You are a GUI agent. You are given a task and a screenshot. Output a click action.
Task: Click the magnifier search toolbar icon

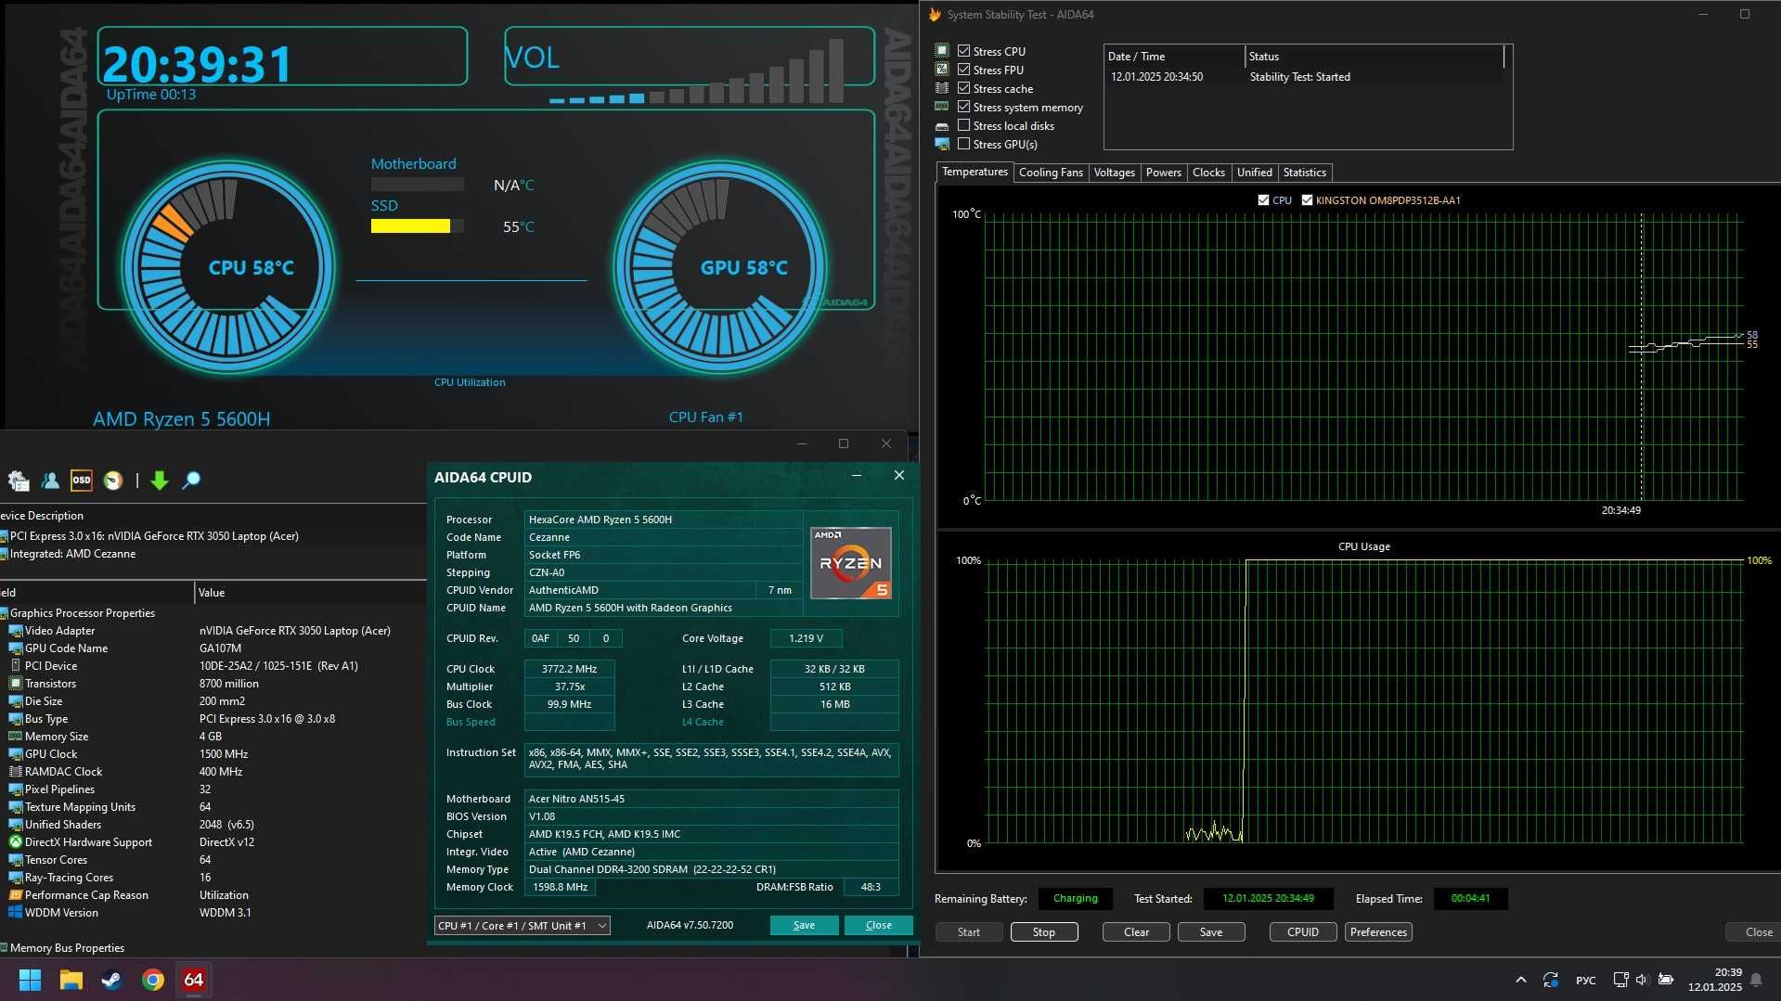tap(191, 480)
